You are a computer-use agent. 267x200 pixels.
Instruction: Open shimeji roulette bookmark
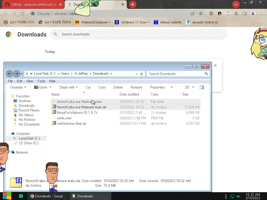pos(168,22)
